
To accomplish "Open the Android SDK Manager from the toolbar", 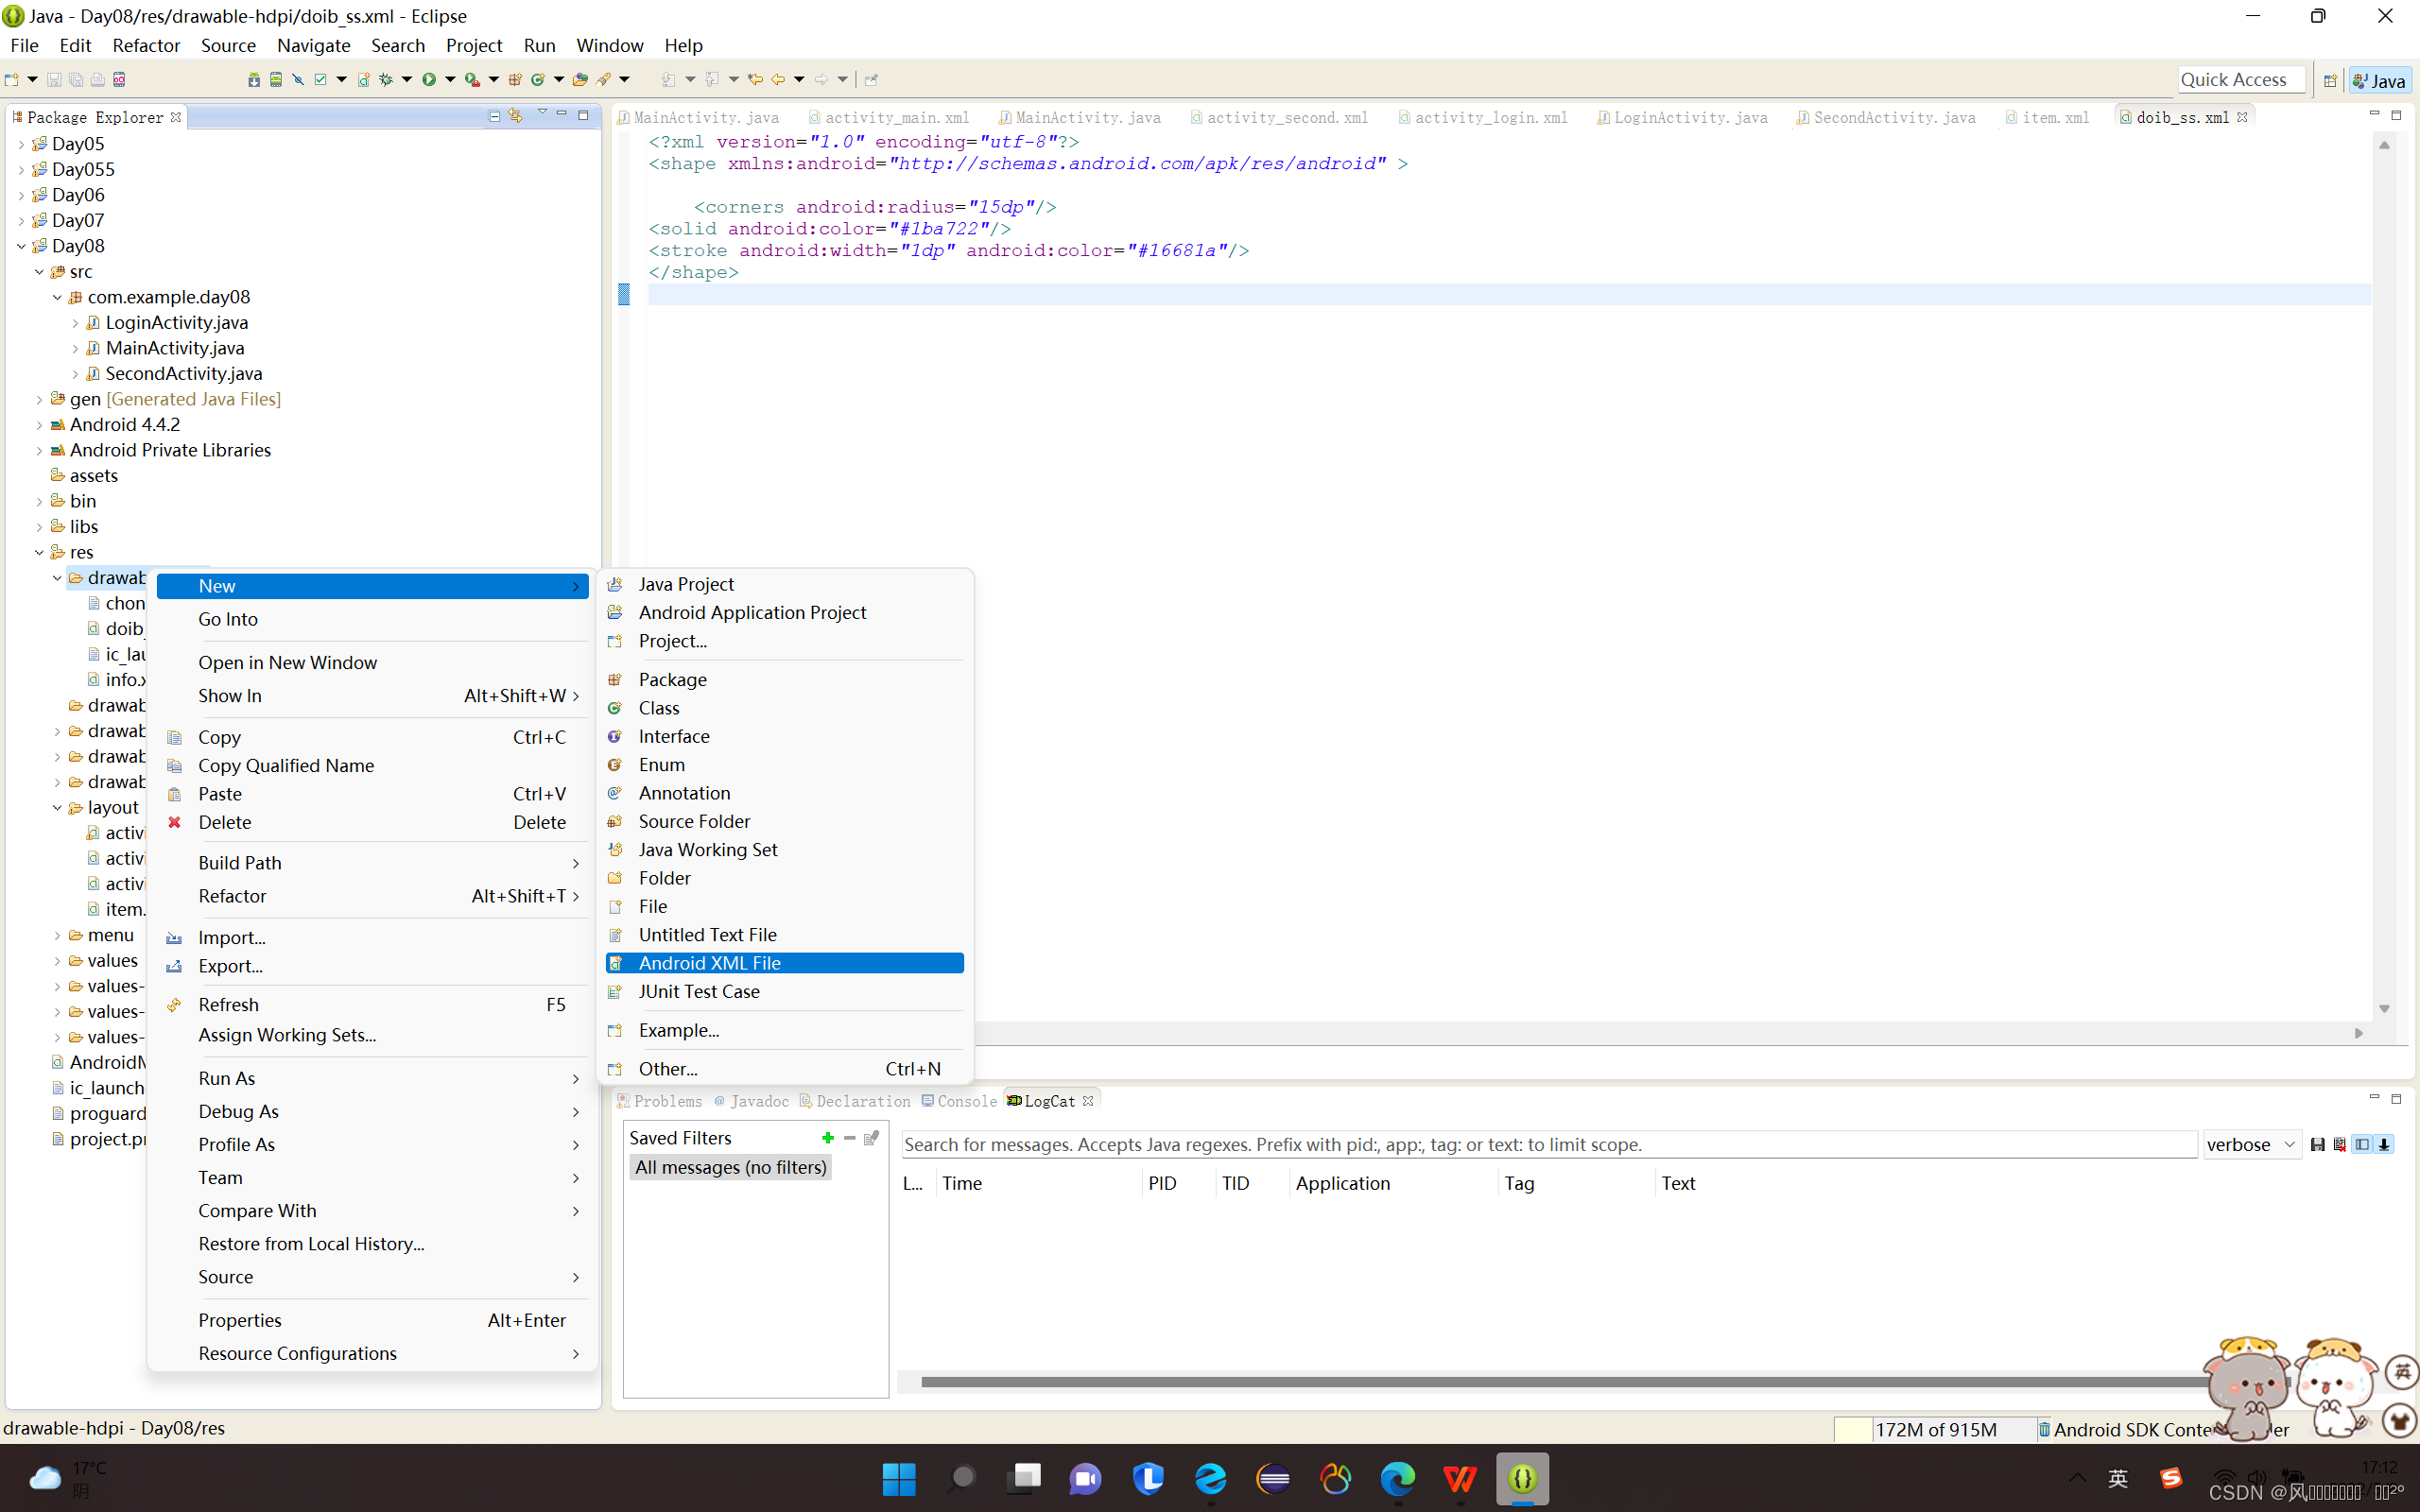I will click(x=254, y=80).
